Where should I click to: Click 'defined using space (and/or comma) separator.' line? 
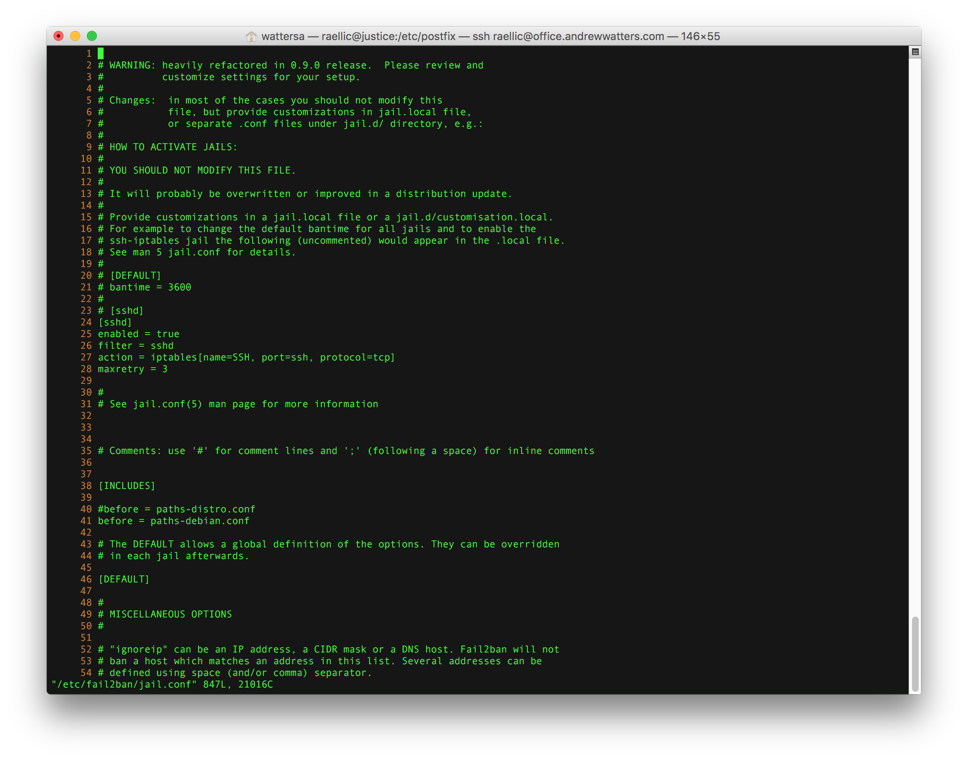point(235,673)
